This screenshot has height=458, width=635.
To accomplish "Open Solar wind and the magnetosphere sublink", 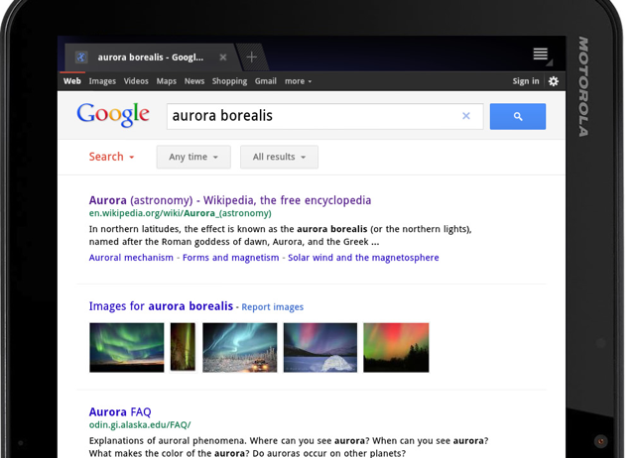I will click(x=363, y=258).
